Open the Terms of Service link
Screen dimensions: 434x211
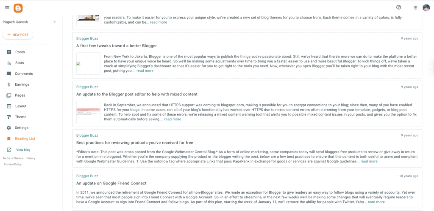click(13, 158)
